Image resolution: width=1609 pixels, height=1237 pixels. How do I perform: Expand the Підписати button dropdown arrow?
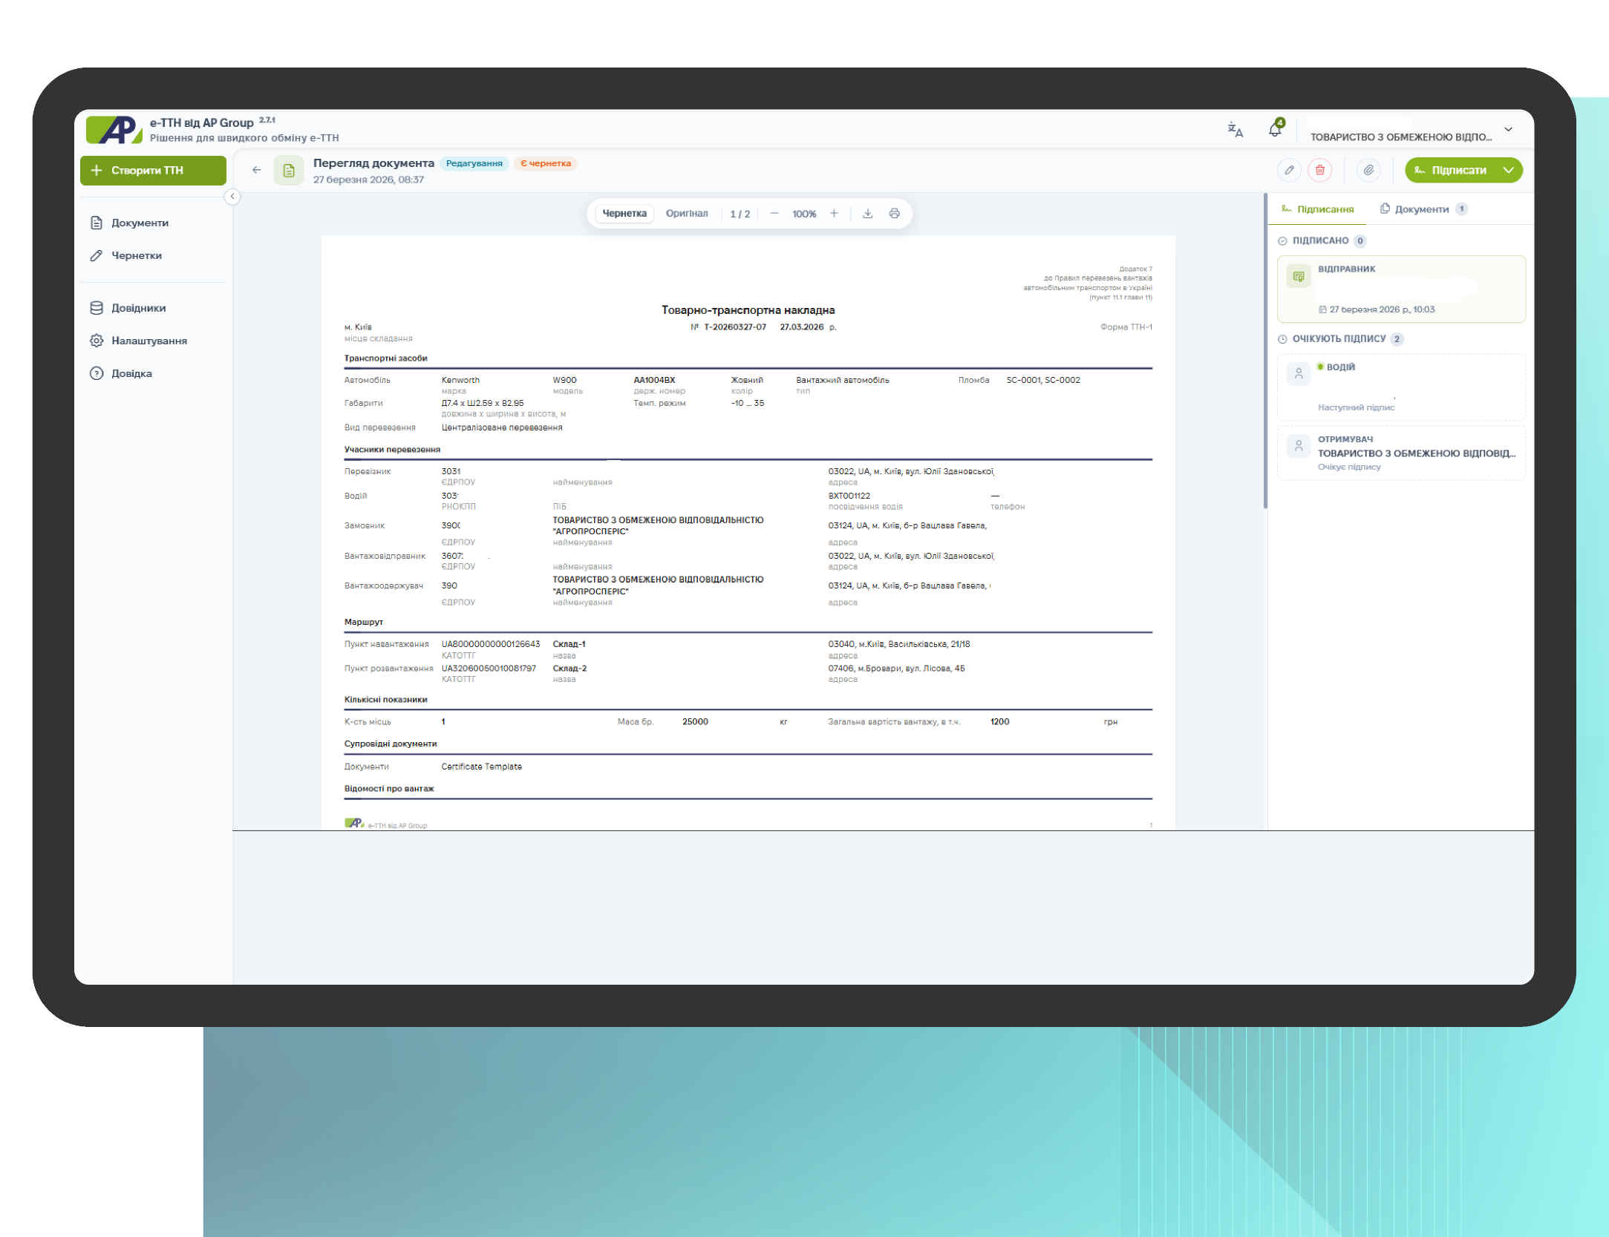1508,170
